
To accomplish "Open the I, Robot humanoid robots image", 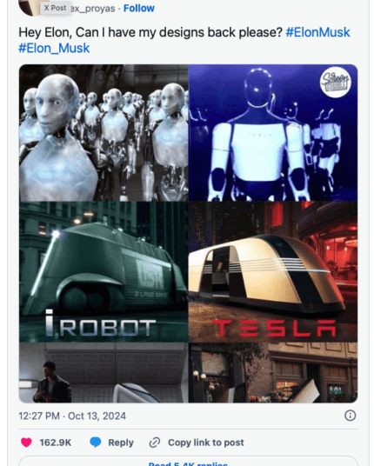I will (x=104, y=133).
